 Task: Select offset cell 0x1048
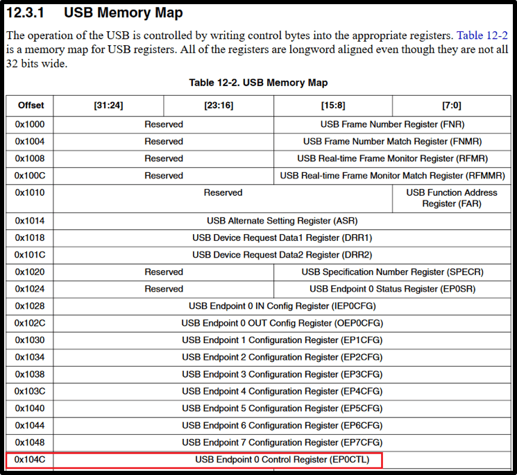tap(30, 442)
